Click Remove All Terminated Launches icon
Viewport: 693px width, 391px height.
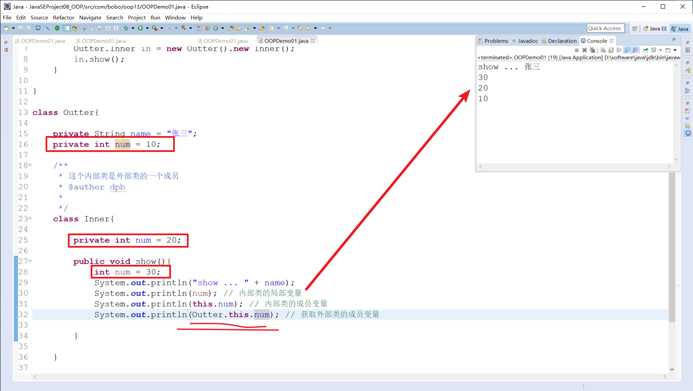click(592, 50)
